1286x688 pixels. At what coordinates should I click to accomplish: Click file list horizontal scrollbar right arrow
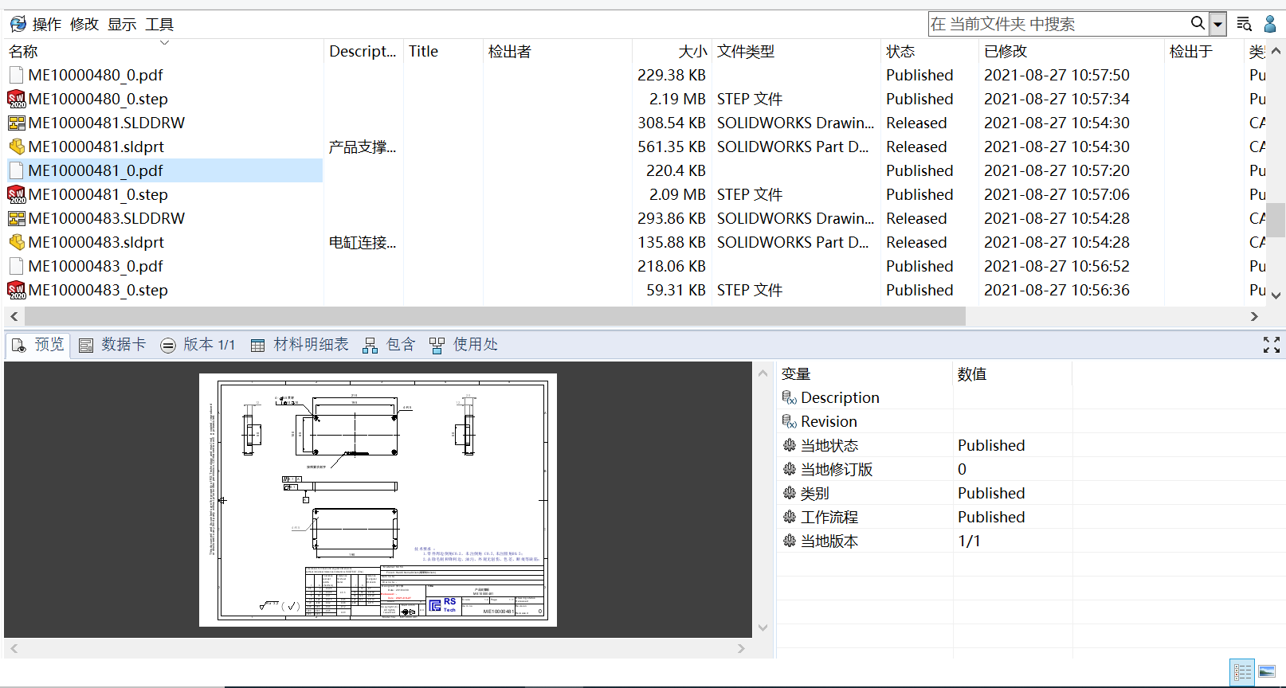1254,316
